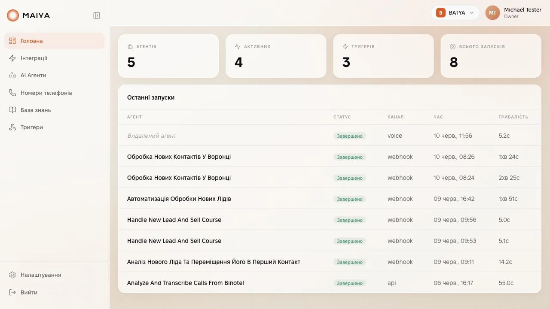Viewport: 550px width, 309px height.
Task: Open the База знань book icon
Action: click(x=12, y=110)
